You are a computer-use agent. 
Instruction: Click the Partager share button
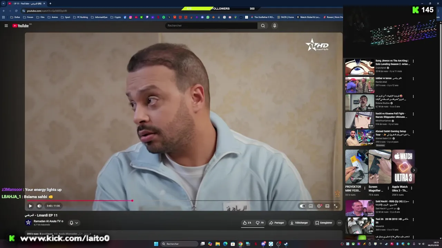click(277, 223)
